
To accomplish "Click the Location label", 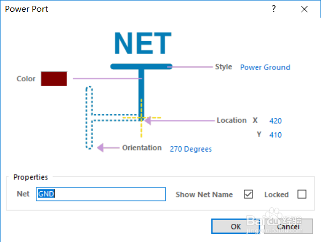I will point(232,120).
